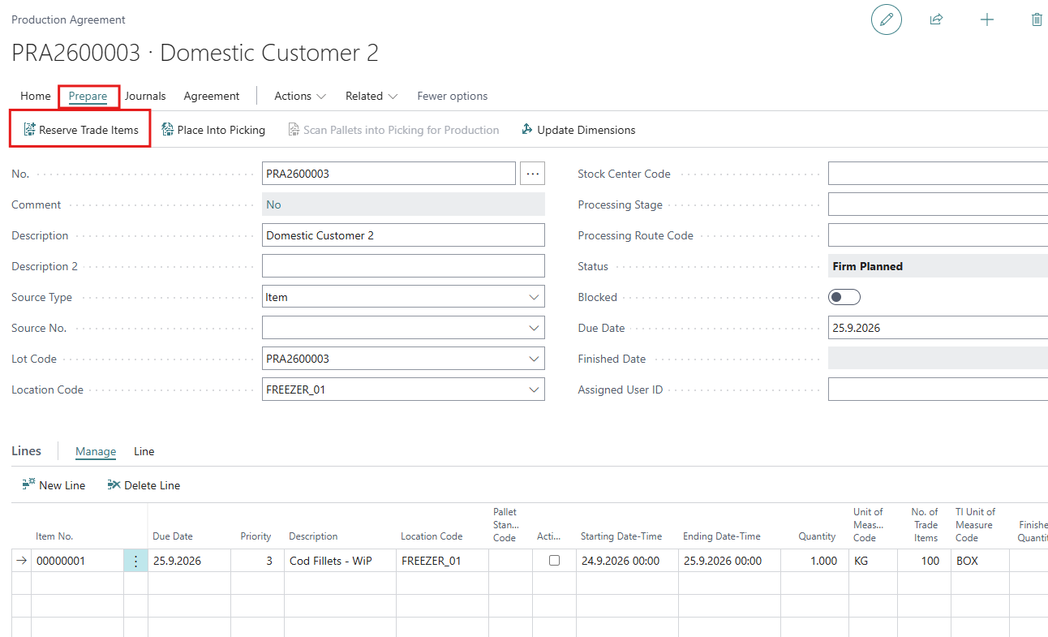The height and width of the screenshot is (637, 1048).
Task: Click the Processing Route Code field
Action: (938, 235)
